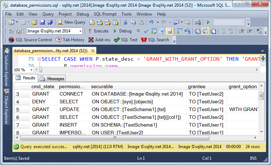Parse the query with the blue checkmark
The image size is (271, 165).
tap(146, 31)
